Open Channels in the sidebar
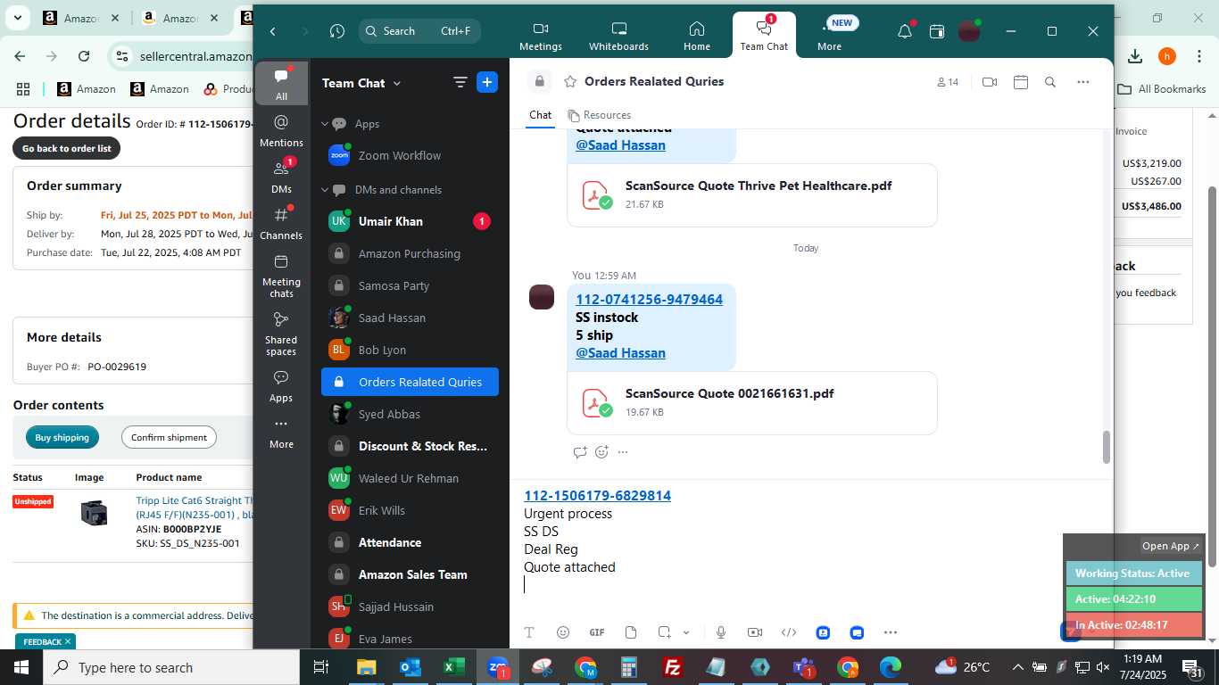 click(x=281, y=223)
